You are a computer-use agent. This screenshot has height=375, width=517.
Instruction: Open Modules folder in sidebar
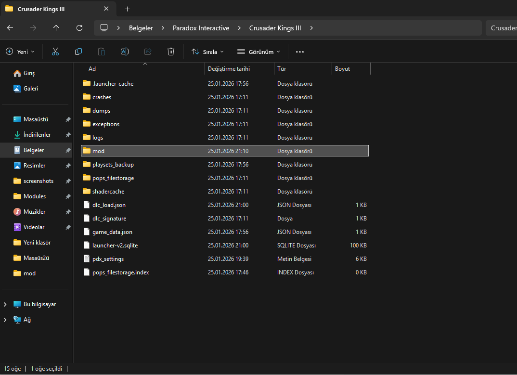(36, 196)
